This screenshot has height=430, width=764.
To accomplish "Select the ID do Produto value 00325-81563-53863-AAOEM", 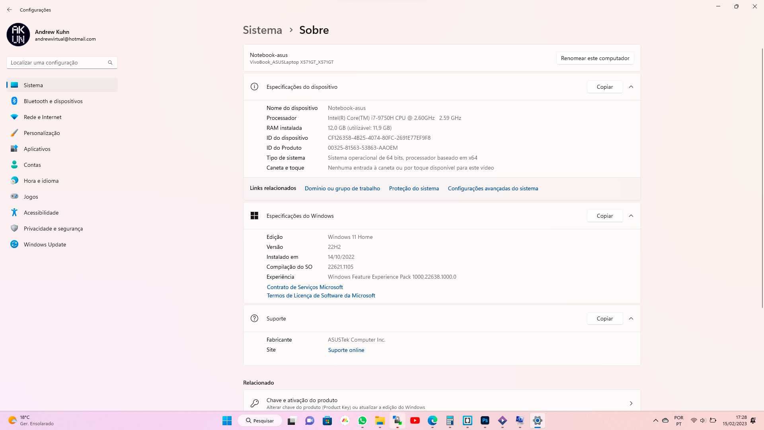I will point(363,148).
